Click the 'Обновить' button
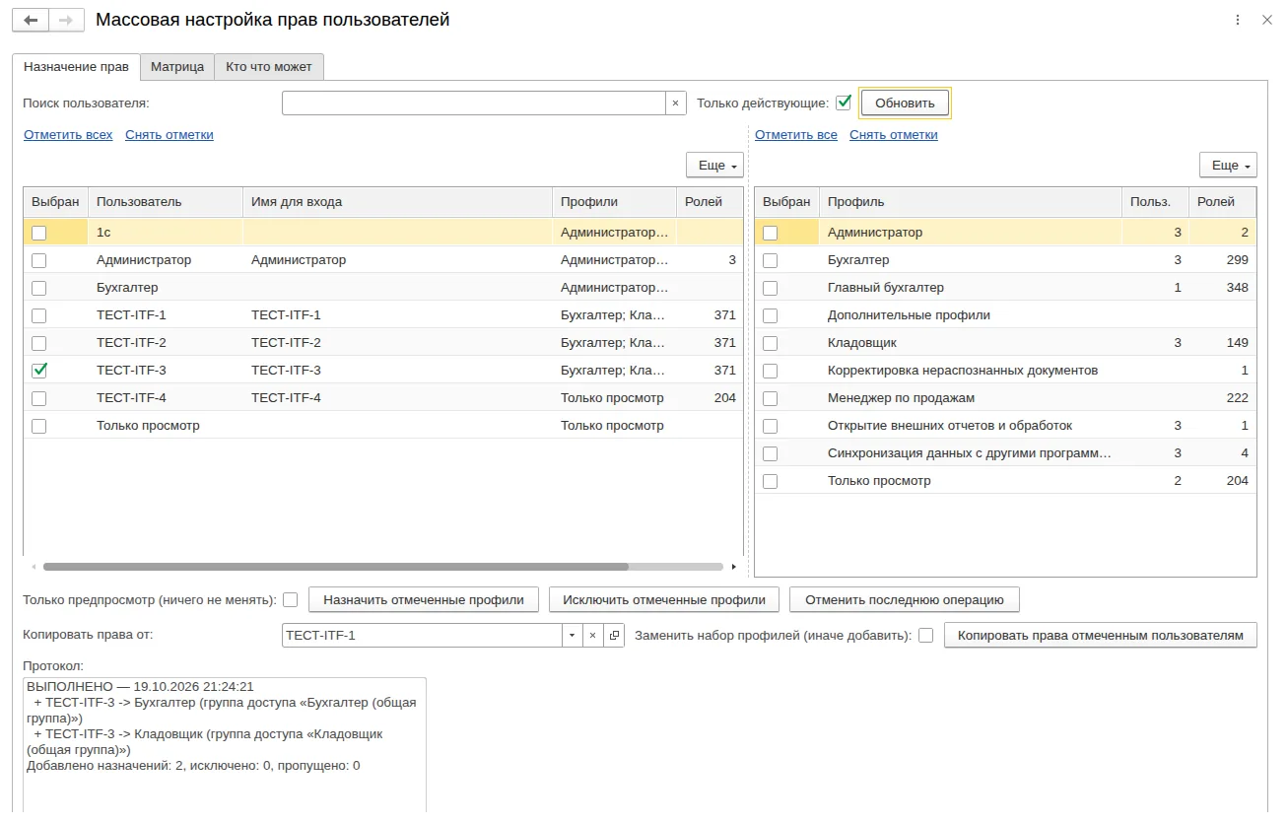Screen dimensions: 1288x824 pos(905,103)
